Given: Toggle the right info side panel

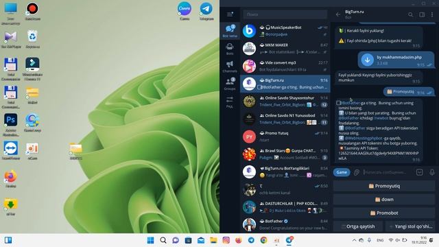Looking at the screenshot, I should [x=422, y=14].
